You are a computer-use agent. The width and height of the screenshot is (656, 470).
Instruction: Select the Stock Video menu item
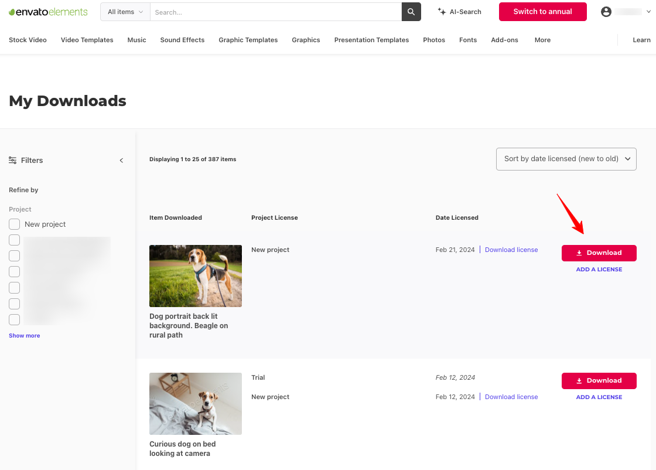pos(28,40)
